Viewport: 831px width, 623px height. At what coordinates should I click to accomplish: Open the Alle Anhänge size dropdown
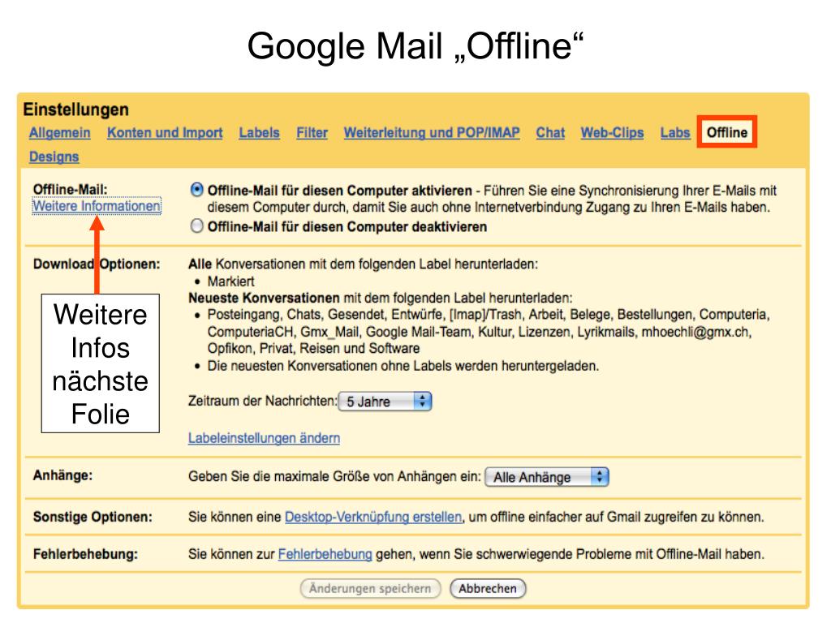click(x=547, y=477)
